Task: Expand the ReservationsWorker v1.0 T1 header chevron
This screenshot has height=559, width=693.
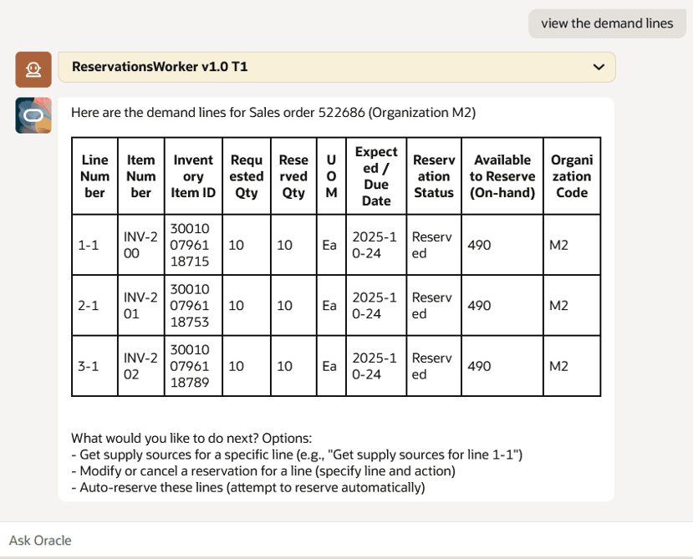Action: (x=598, y=67)
